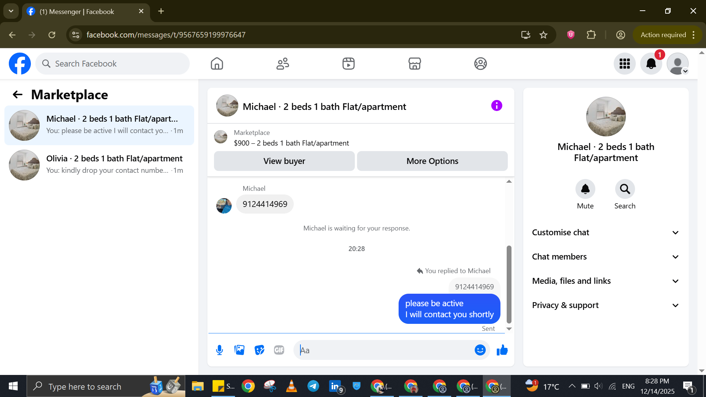This screenshot has width=706, height=397.
Task: Open the emoji picker in message box
Action: point(480,350)
